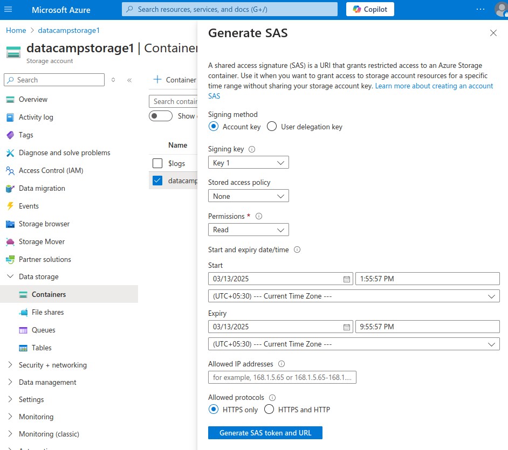Open the Start time zone dropdown
This screenshot has height=450, width=508.
(354, 296)
